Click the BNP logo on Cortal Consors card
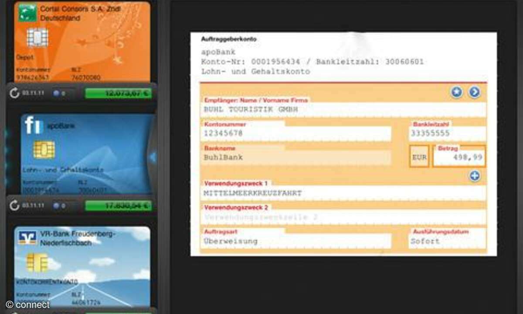The image size is (523, 314). (27, 13)
